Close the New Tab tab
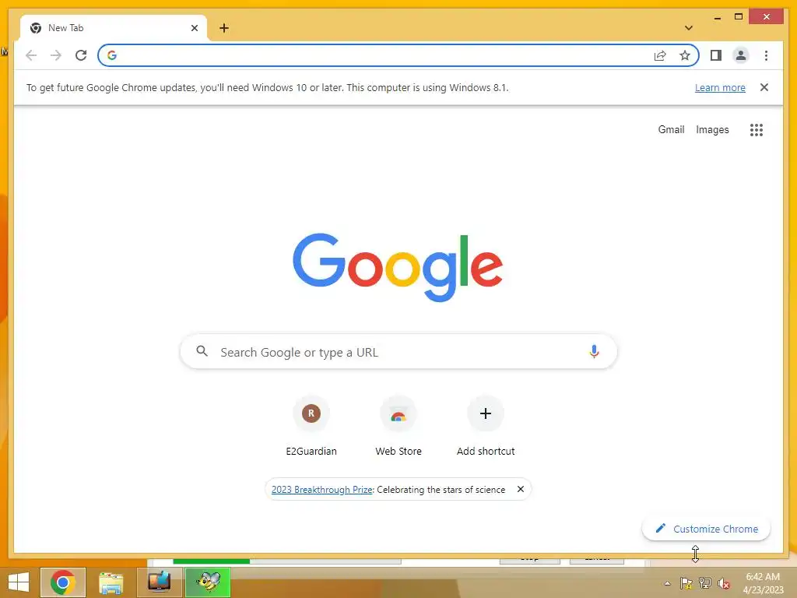Viewport: 797px width, 598px height. point(194,28)
